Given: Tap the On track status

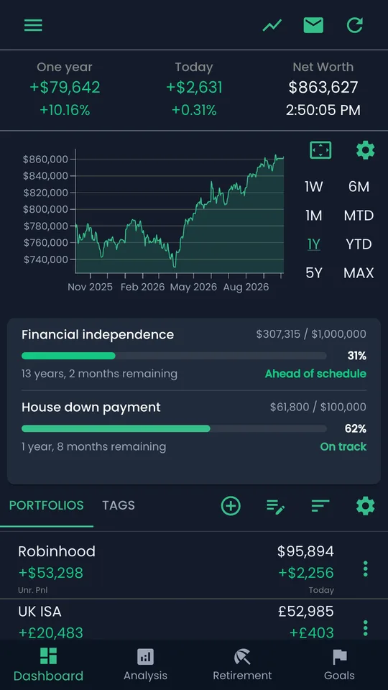Looking at the screenshot, I should click(343, 446).
